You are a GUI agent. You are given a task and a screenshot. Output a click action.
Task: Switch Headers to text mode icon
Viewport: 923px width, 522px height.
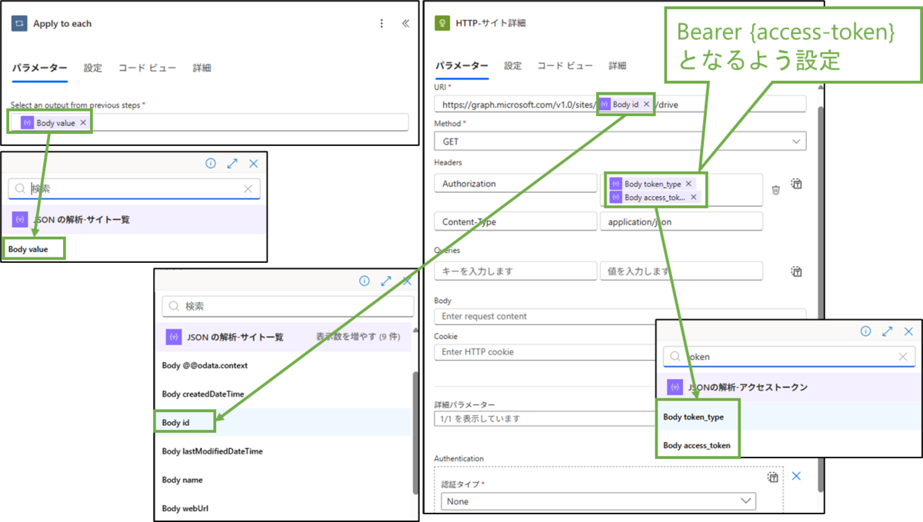coord(797,184)
